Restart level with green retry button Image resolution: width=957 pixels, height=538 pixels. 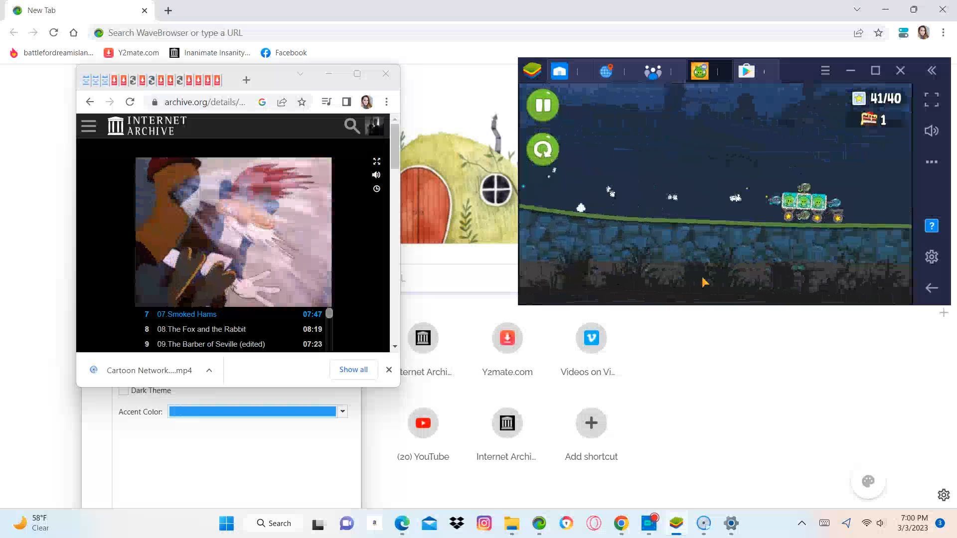point(543,149)
